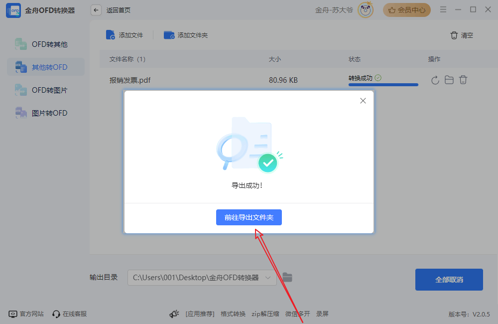Click the folder icon beside the output directory path
Image resolution: width=498 pixels, height=324 pixels.
tap(287, 277)
